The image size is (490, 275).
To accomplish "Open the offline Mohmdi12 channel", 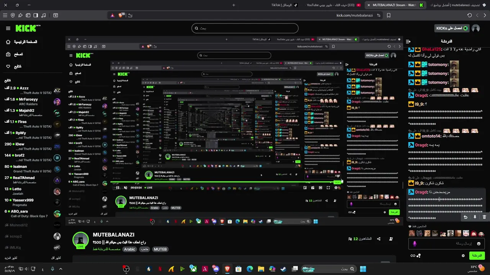I will tap(33, 225).
